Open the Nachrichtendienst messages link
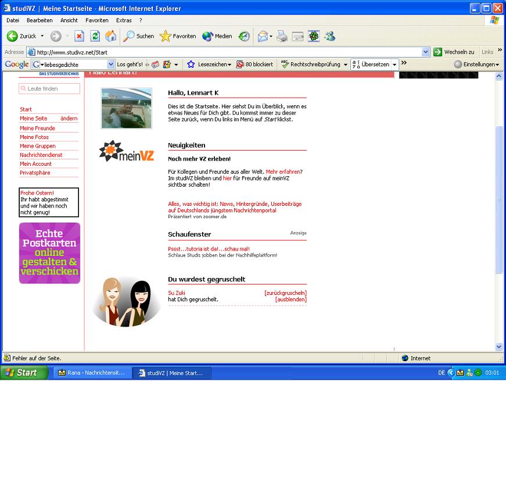506x481 pixels. [x=41, y=155]
